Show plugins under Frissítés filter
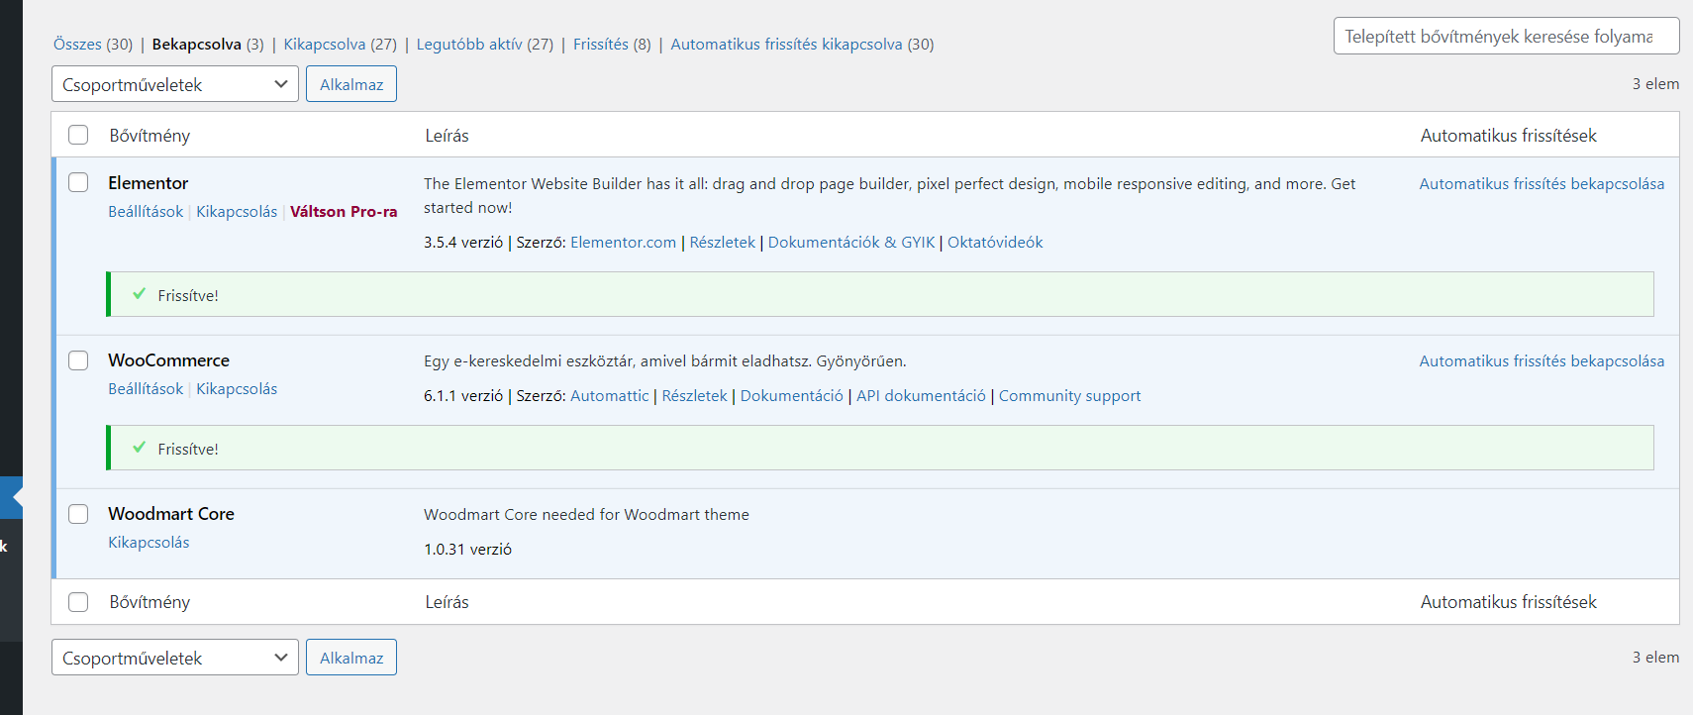Screen dimensions: 1693x715 pos(612,44)
